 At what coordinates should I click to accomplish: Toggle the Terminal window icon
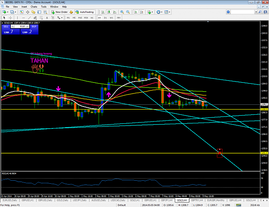pyautogui.click(x=39, y=12)
